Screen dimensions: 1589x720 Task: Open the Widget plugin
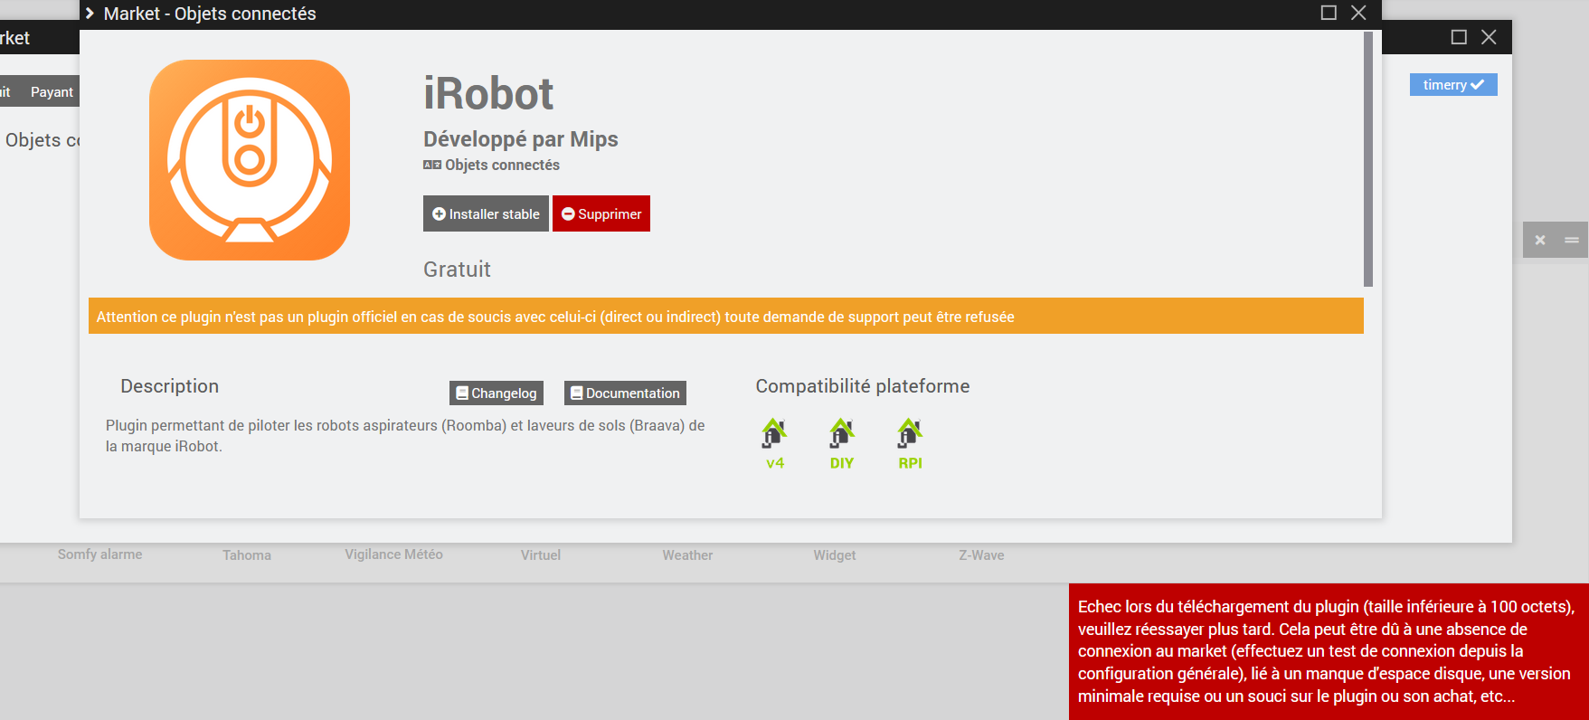click(835, 555)
